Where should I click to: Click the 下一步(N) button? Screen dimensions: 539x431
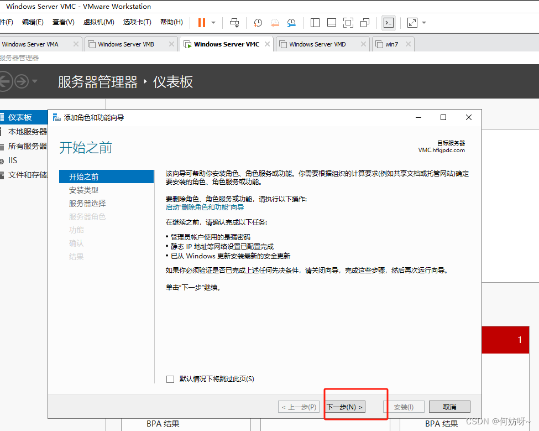point(344,407)
